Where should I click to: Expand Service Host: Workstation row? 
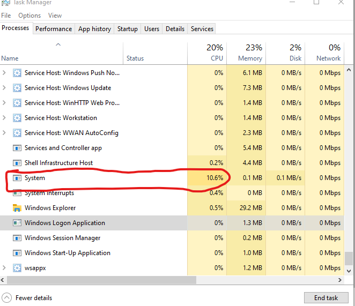[4, 118]
